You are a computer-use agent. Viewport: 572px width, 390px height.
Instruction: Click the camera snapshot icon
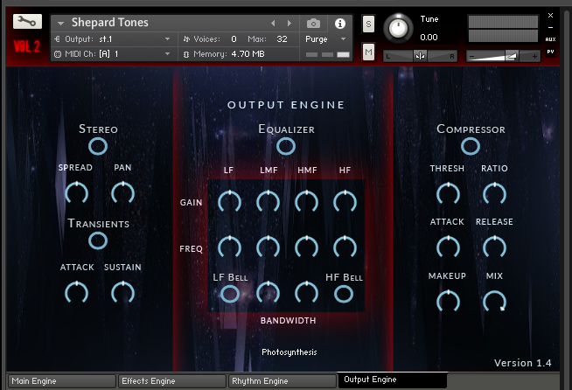click(x=313, y=24)
